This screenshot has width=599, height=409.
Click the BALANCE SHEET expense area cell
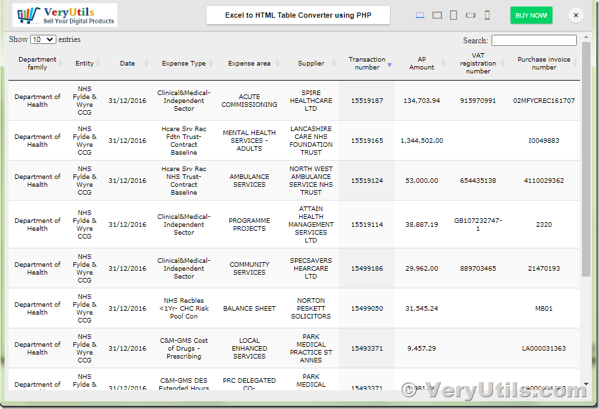click(x=249, y=309)
